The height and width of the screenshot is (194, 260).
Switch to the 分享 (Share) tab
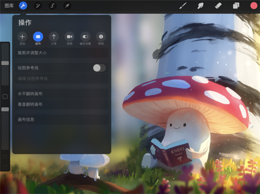[x=54, y=37]
